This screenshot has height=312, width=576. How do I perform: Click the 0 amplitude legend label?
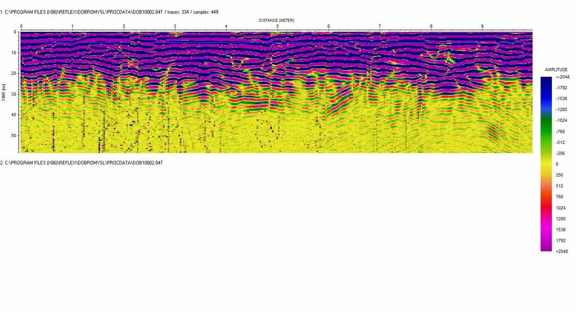point(557,164)
